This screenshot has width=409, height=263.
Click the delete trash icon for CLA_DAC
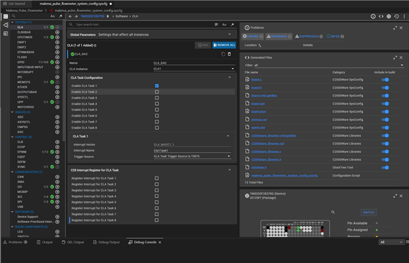coord(230,55)
